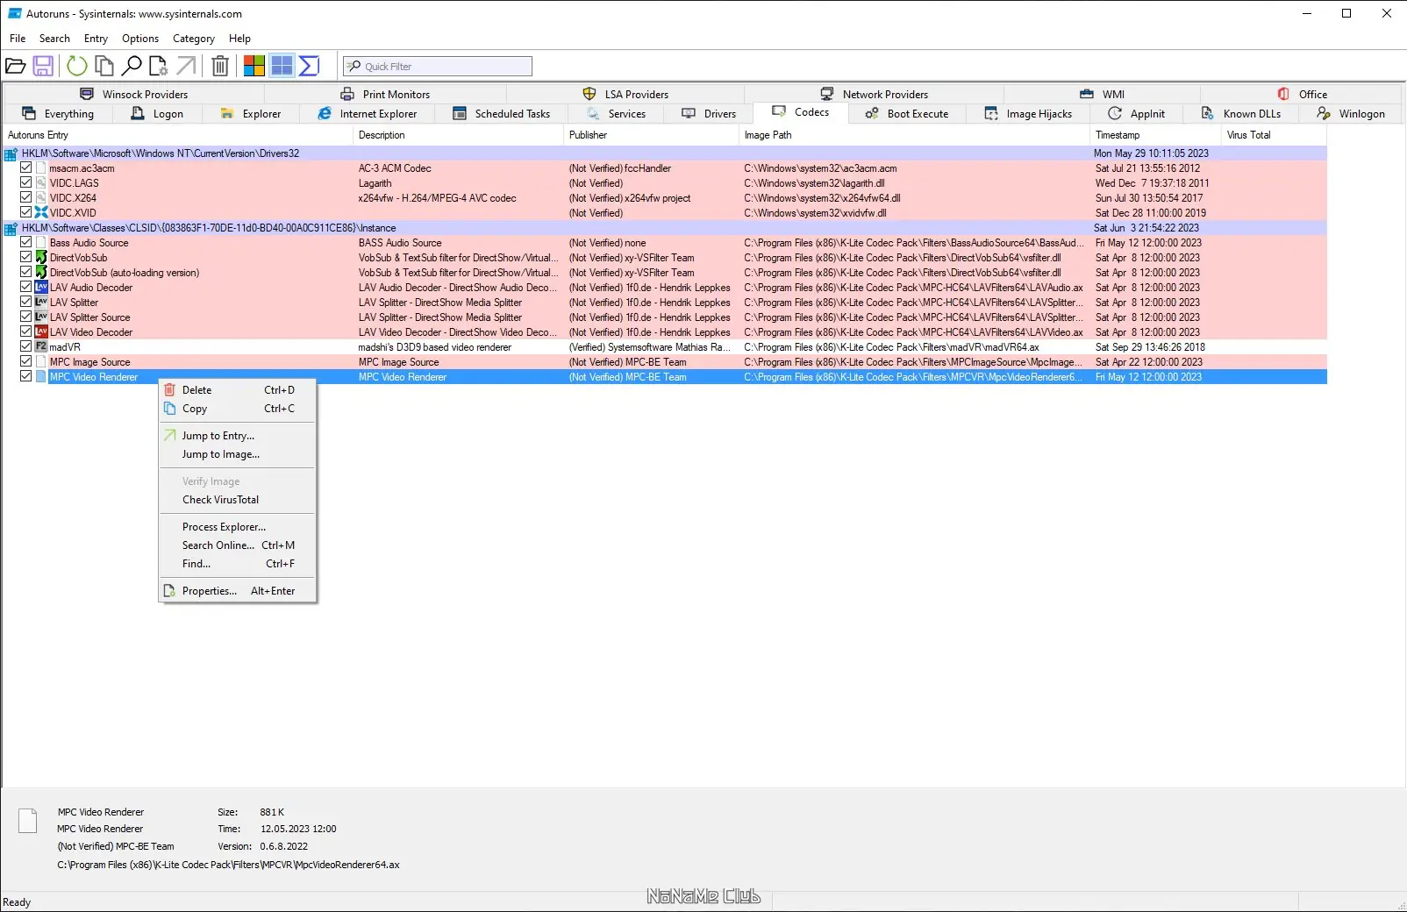Choose Copy from the context menu
Image resolution: width=1407 pixels, height=912 pixels.
pos(237,409)
